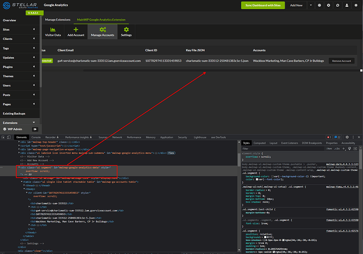Click the Add Account plus icon
363x254 pixels.
click(x=76, y=29)
